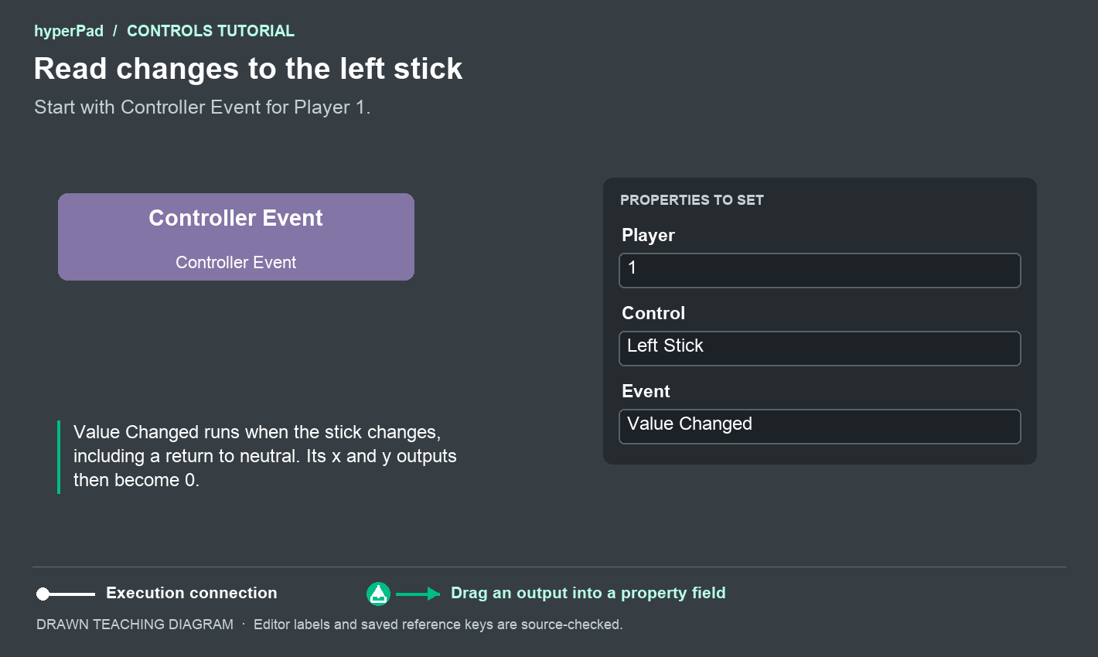
Task: Open the Control field set to Left Stick
Action: point(820,349)
